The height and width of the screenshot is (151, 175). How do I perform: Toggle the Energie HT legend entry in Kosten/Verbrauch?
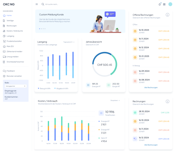click(x=104, y=121)
